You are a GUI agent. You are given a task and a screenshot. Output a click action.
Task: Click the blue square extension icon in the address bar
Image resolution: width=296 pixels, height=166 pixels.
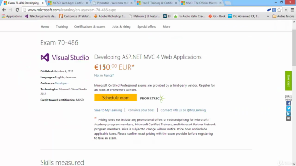(x=274, y=10)
